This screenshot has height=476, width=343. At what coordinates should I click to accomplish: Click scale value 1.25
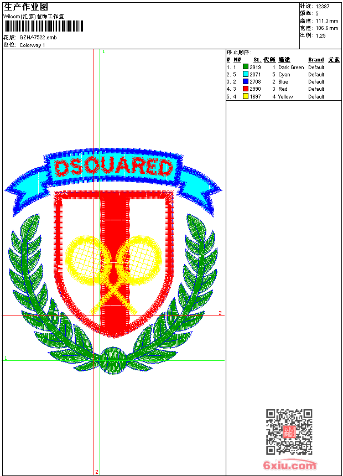click(320, 35)
